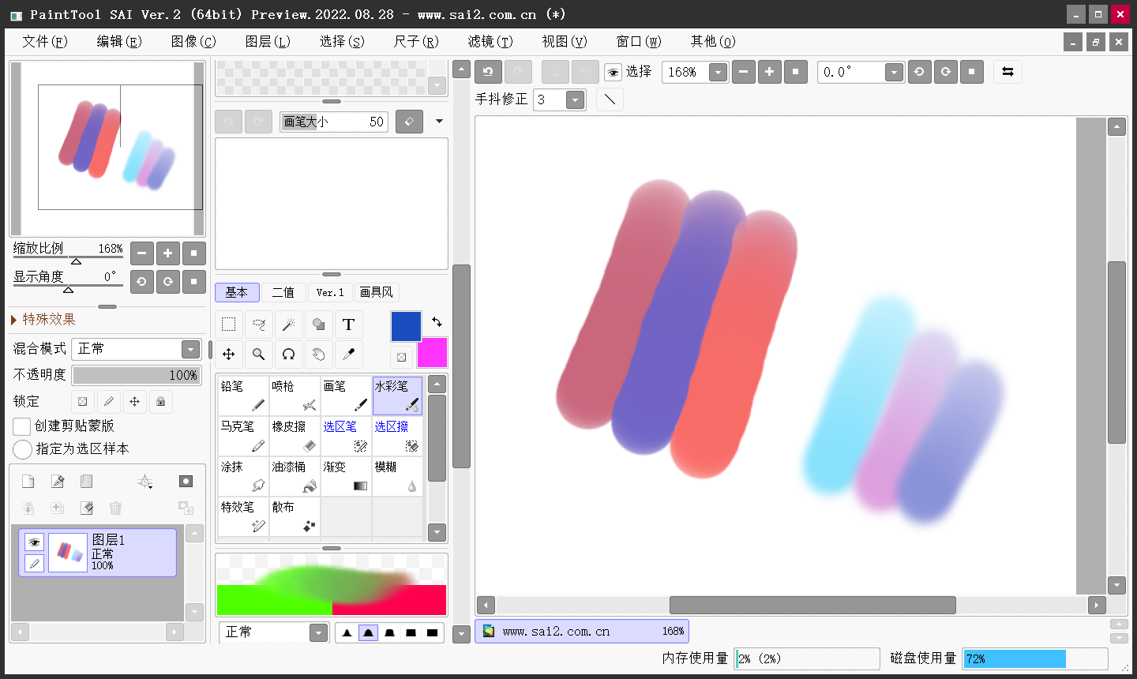Select the 选区笔 selection pen
The width and height of the screenshot is (1137, 679).
pyautogui.click(x=346, y=436)
